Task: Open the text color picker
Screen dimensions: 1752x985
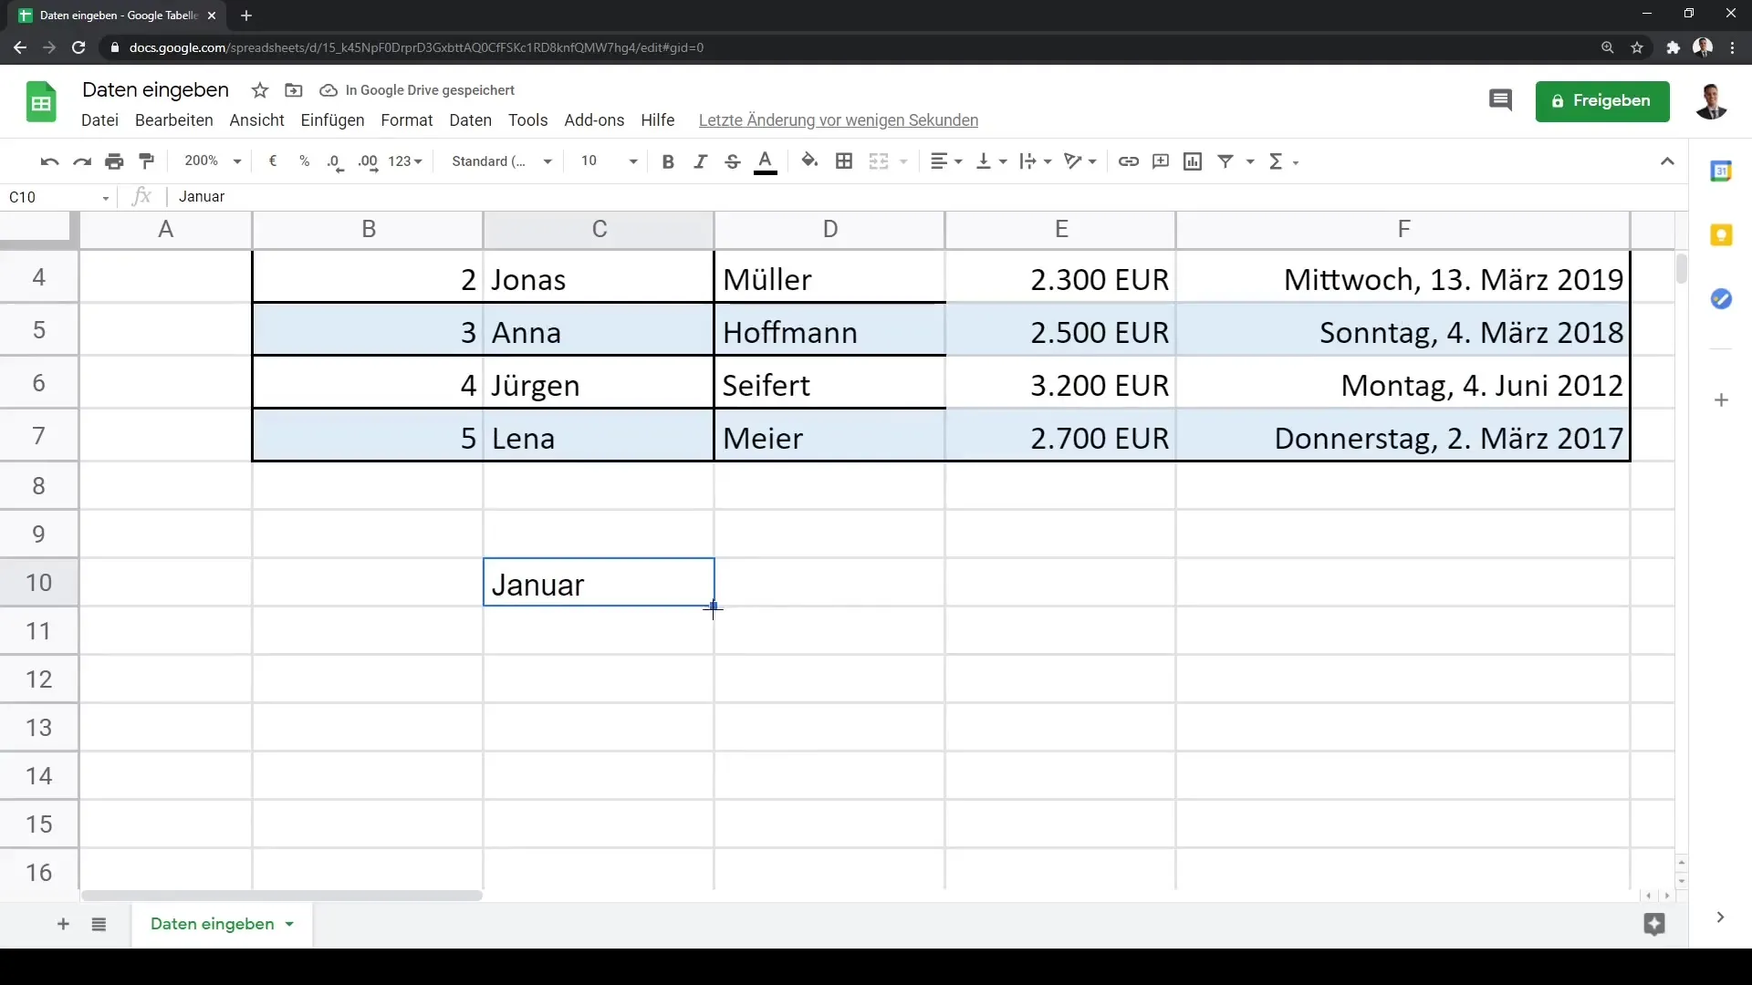Action: tap(766, 161)
